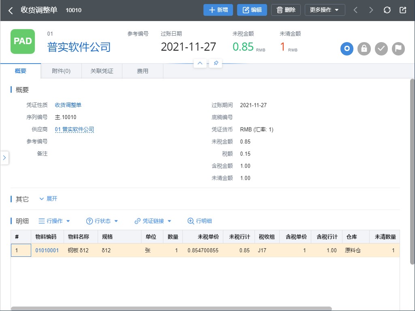Click the posting date 2021-11-27 in header
The image size is (415, 311).
(x=188, y=47)
